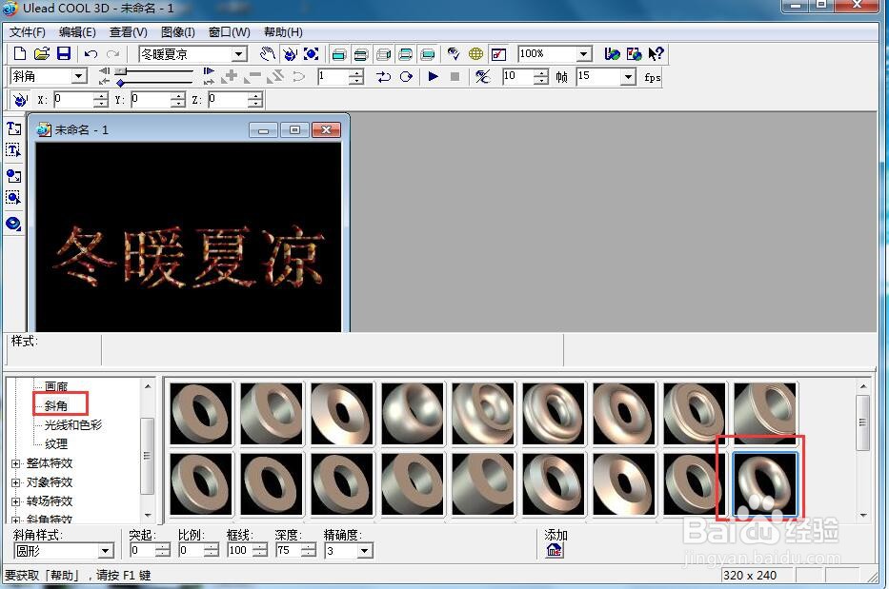The width and height of the screenshot is (889, 589).
Task: Open the 精确度 dropdown showing 3
Action: pos(365,551)
